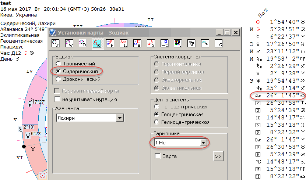Open the aspects A settings icon
Screen dimensions: 306x180
click(137, 44)
